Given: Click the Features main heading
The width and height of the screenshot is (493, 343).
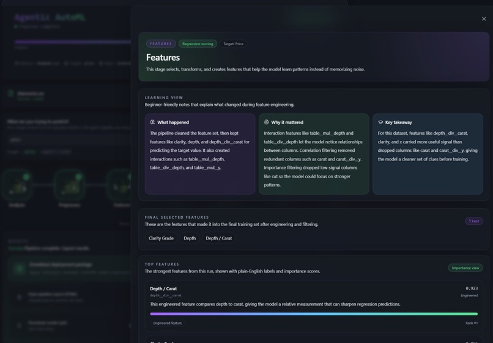Looking at the screenshot, I should click(x=163, y=58).
